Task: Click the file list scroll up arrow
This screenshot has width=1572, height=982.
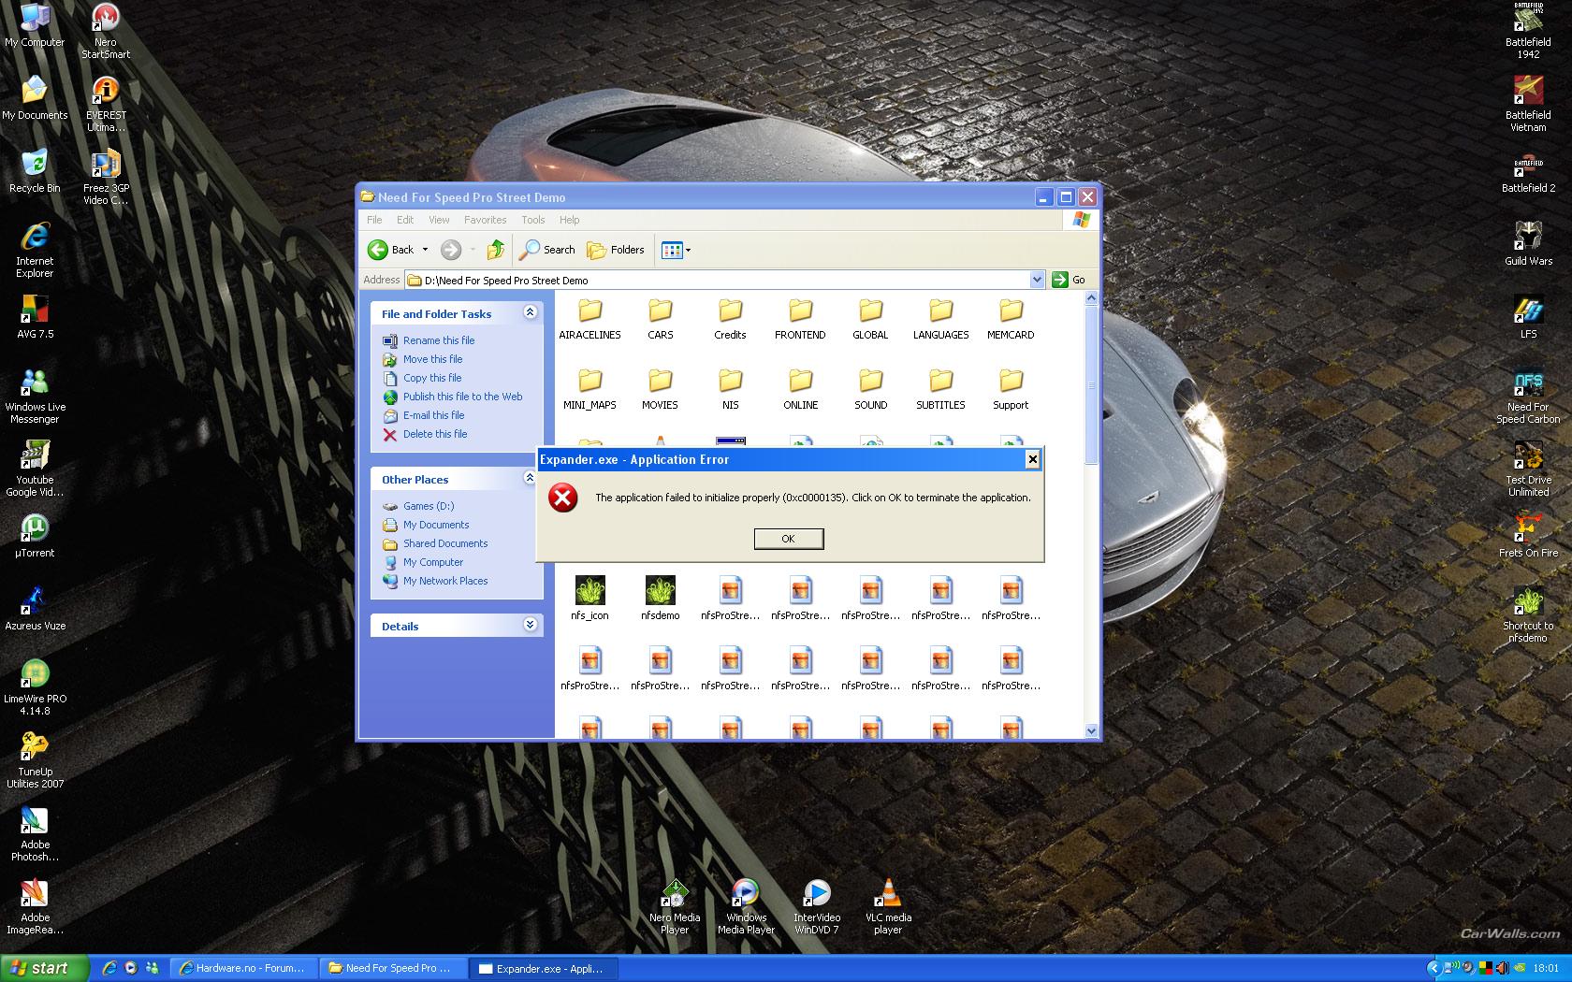Action: click(x=1091, y=298)
